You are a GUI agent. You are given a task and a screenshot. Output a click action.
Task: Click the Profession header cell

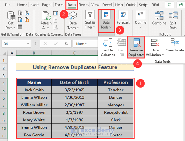click(x=116, y=82)
